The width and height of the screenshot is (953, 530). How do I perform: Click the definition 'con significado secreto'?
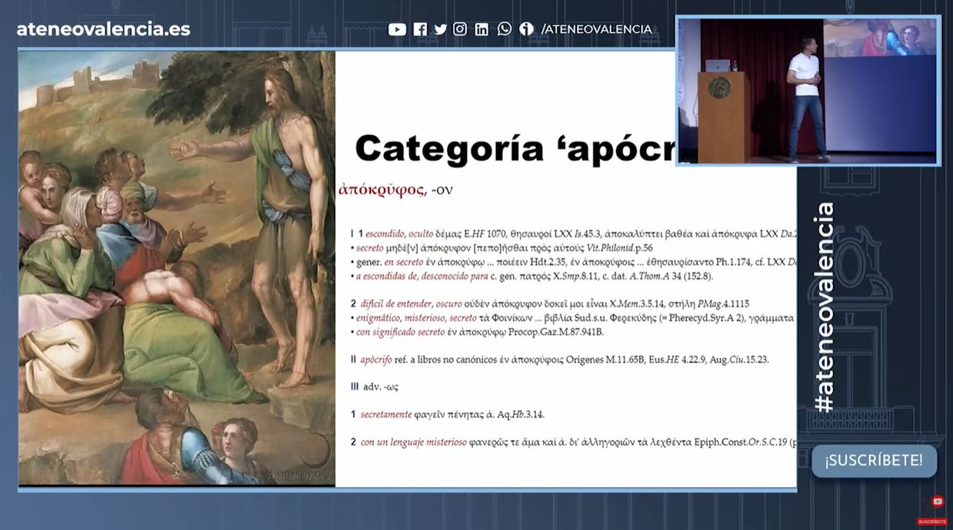coord(401,332)
